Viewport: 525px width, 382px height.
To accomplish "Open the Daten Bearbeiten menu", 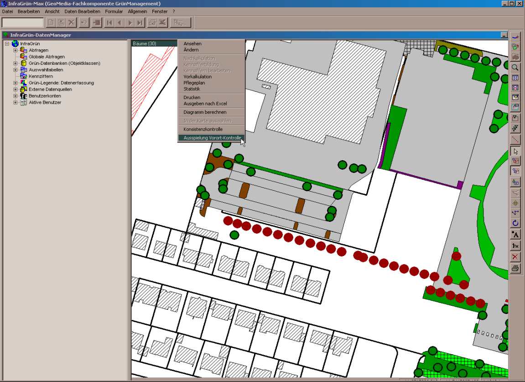I will tap(82, 11).
